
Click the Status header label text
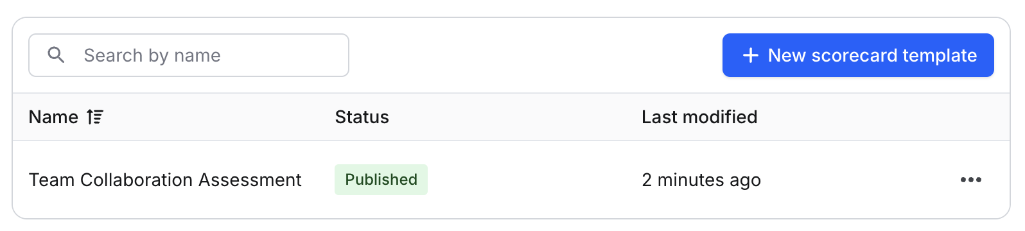[x=362, y=117]
